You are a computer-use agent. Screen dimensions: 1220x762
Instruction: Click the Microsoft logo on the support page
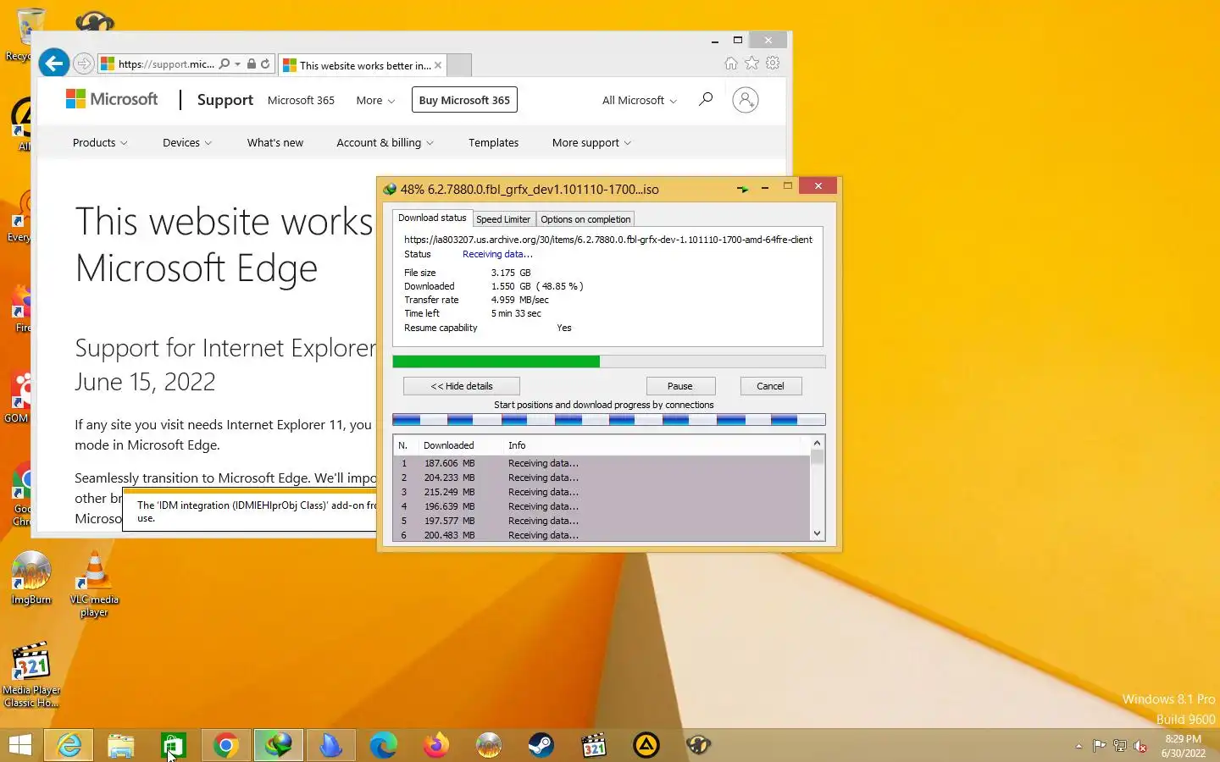112,99
